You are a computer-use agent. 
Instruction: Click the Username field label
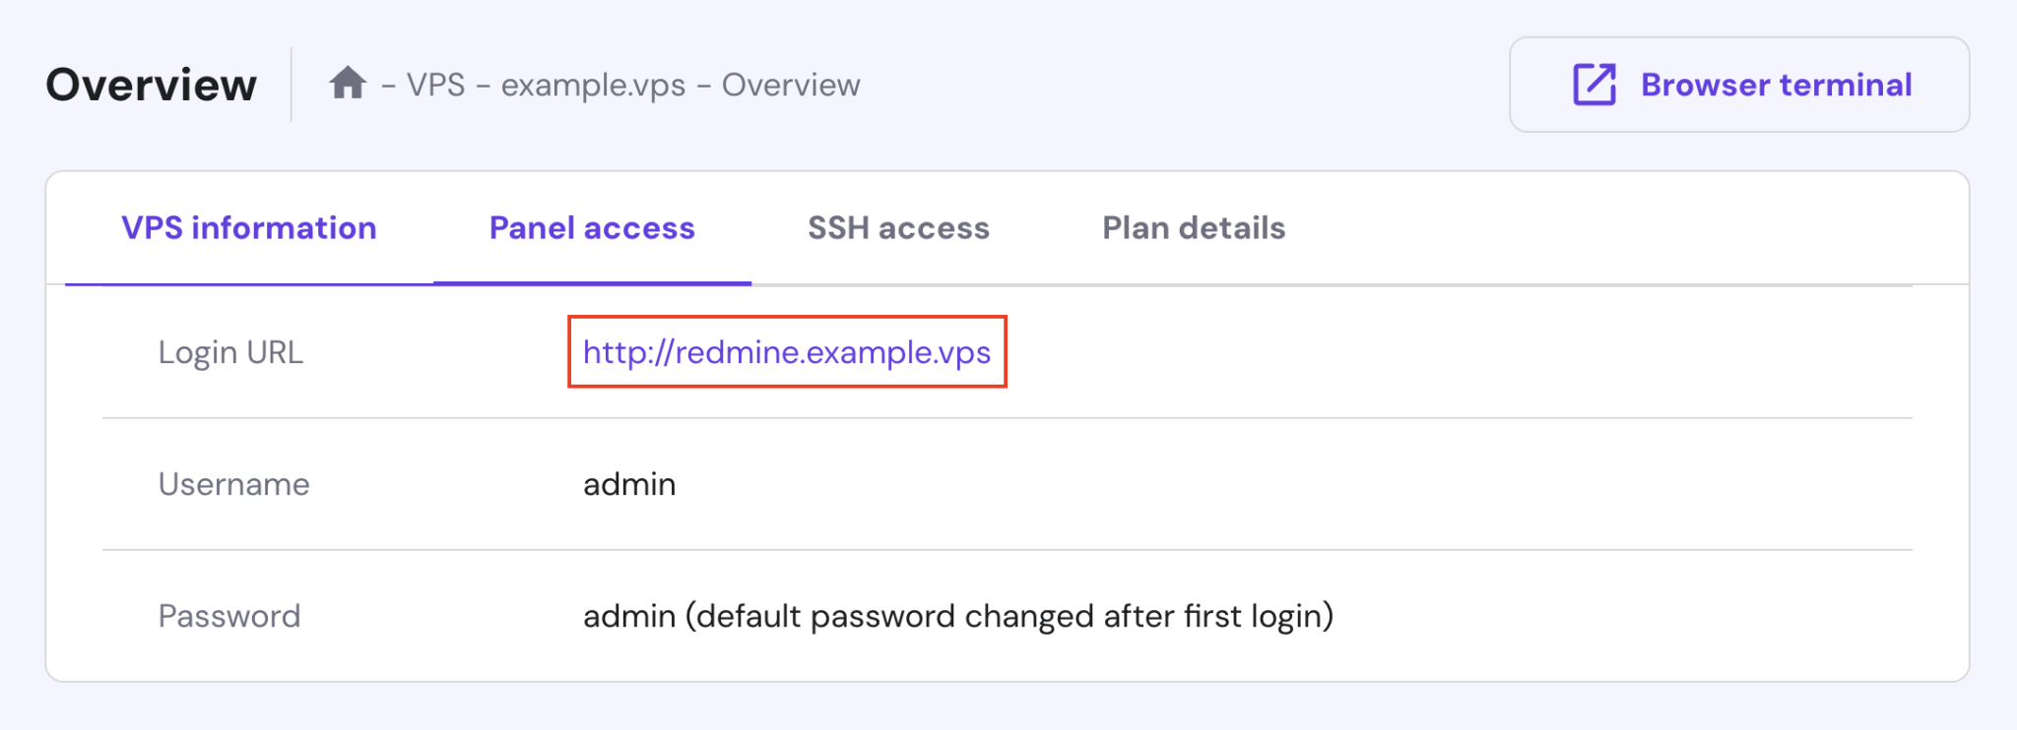pyautogui.click(x=234, y=484)
